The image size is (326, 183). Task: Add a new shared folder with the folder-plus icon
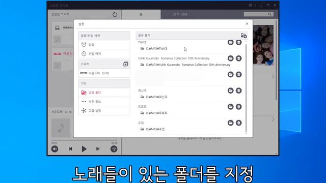pyautogui.click(x=243, y=36)
